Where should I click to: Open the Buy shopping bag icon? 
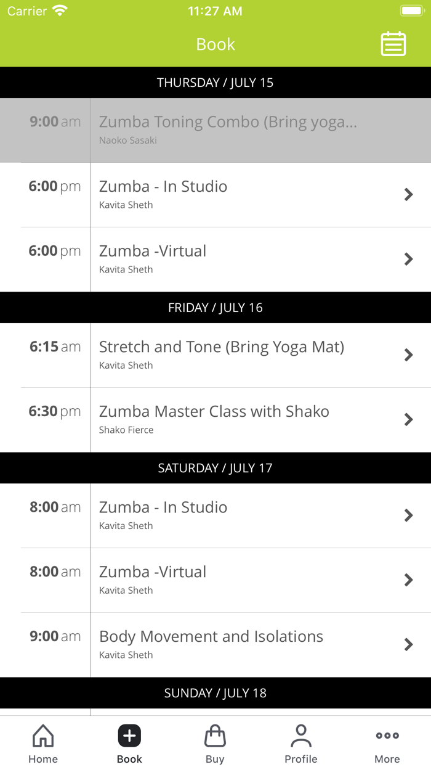pos(215,736)
